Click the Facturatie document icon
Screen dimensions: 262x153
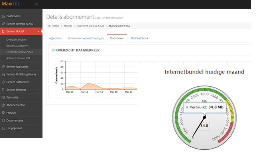[x=3, y=98]
